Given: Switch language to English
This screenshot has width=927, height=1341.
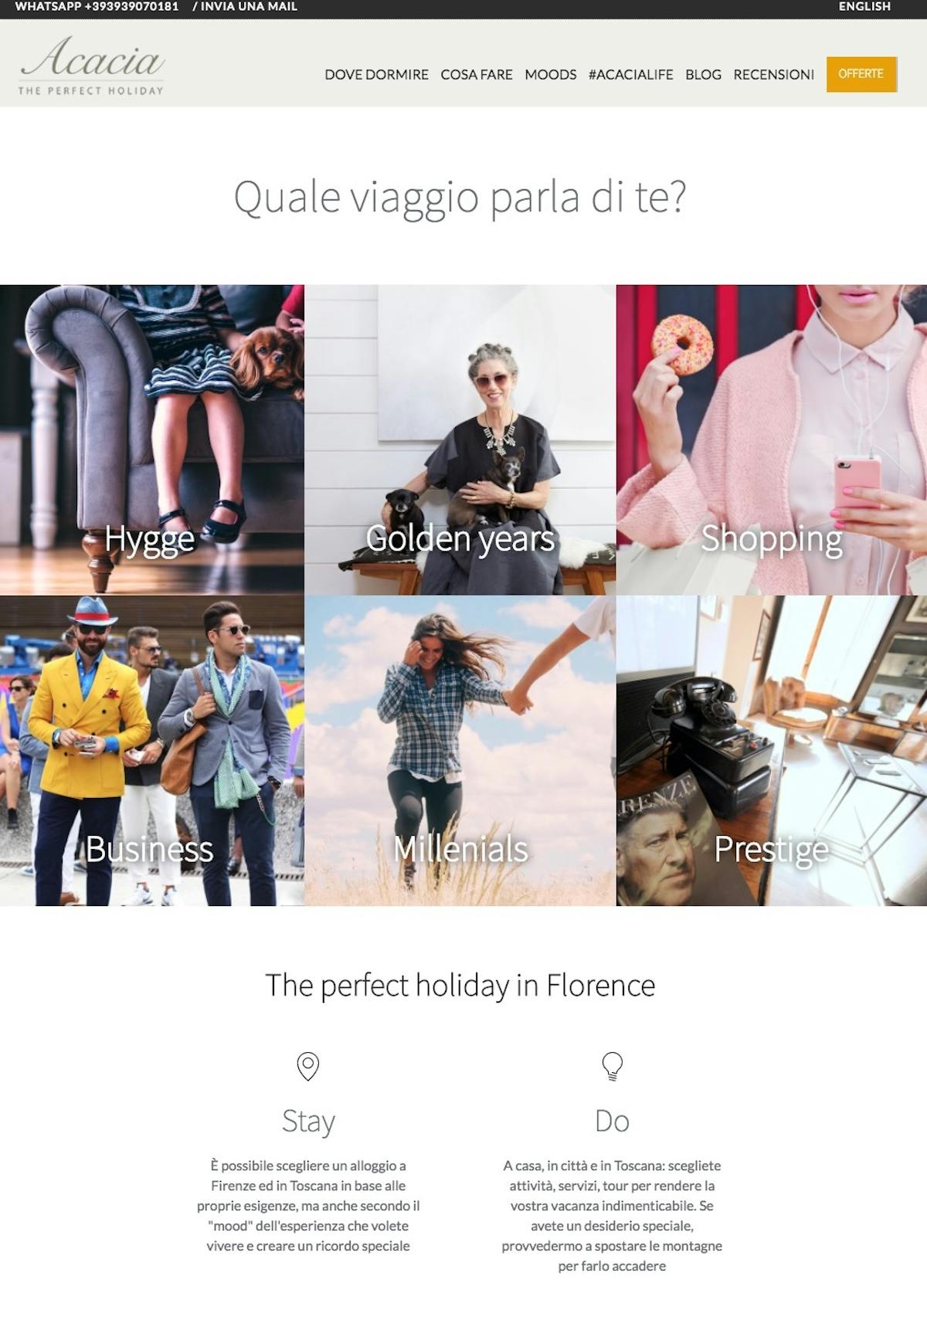Looking at the screenshot, I should pos(864,7).
